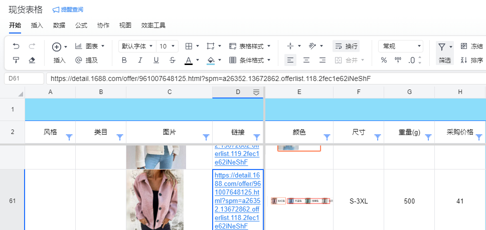Toggle bold formatting
The image size is (486, 230).
124,60
